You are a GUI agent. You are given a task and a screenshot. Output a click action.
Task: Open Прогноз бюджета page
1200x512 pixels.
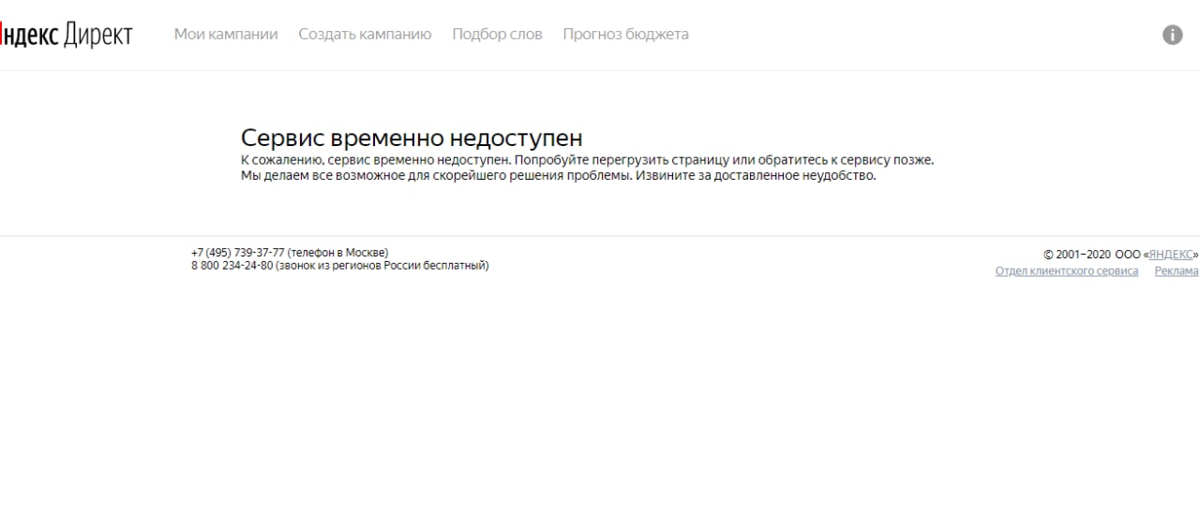coord(625,35)
